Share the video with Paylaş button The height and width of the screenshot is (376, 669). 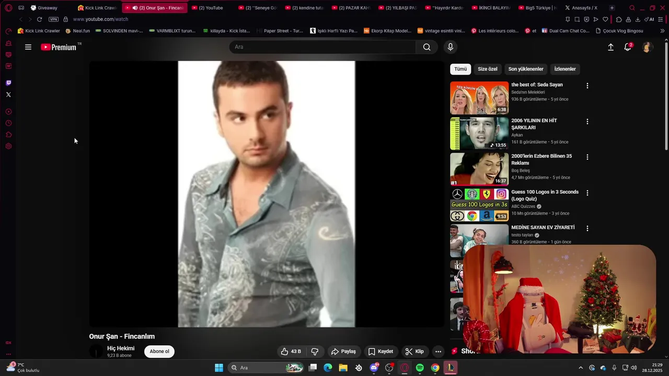343,351
